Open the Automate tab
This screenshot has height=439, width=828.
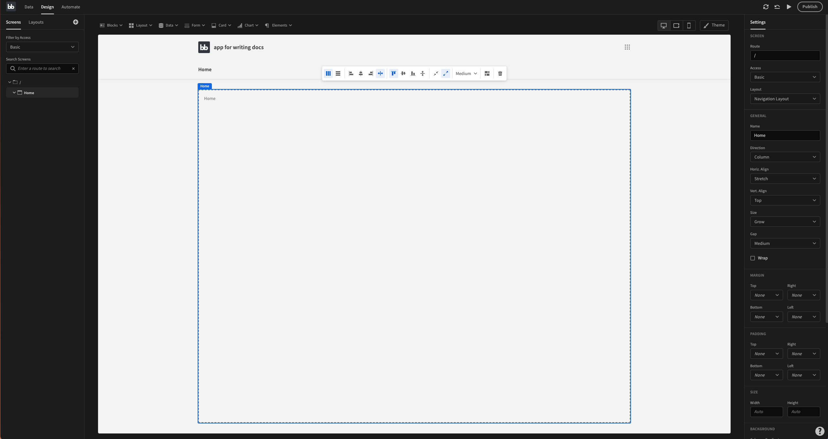[x=71, y=7]
